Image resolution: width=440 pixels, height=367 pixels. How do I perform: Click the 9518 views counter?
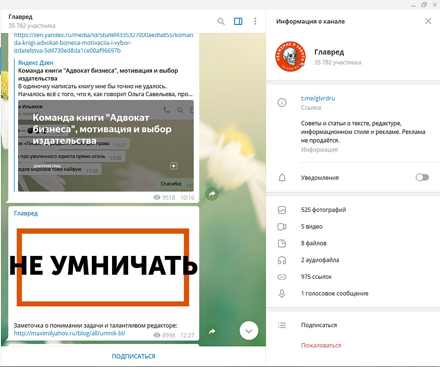[x=164, y=198]
